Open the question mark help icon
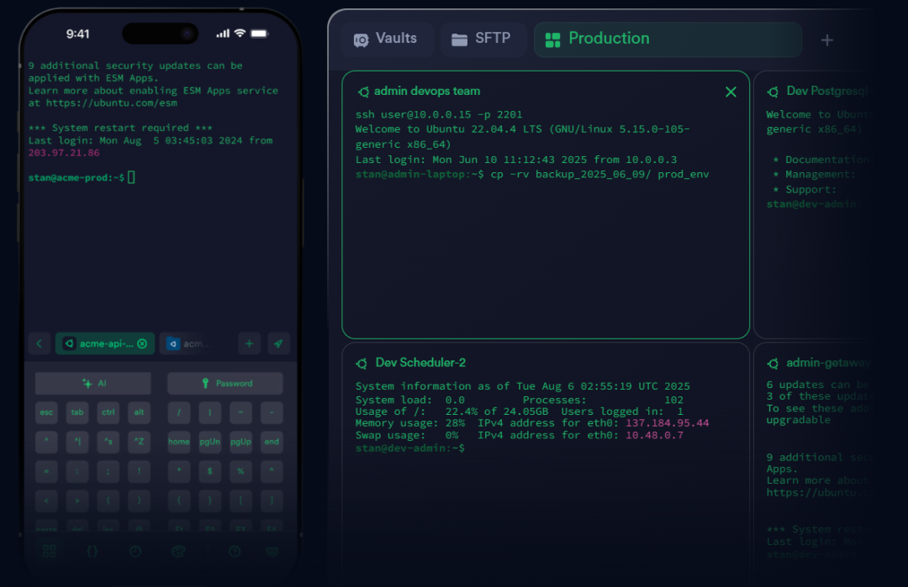 [x=235, y=551]
